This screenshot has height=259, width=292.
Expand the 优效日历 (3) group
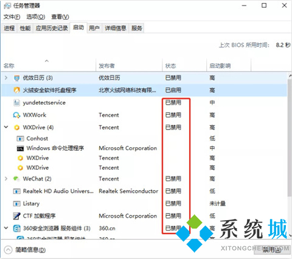[x=6, y=78]
